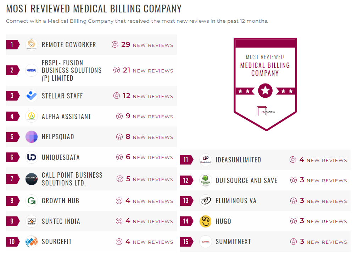
Task: Click the Remote Coworker logo icon
Action: click(x=32, y=45)
